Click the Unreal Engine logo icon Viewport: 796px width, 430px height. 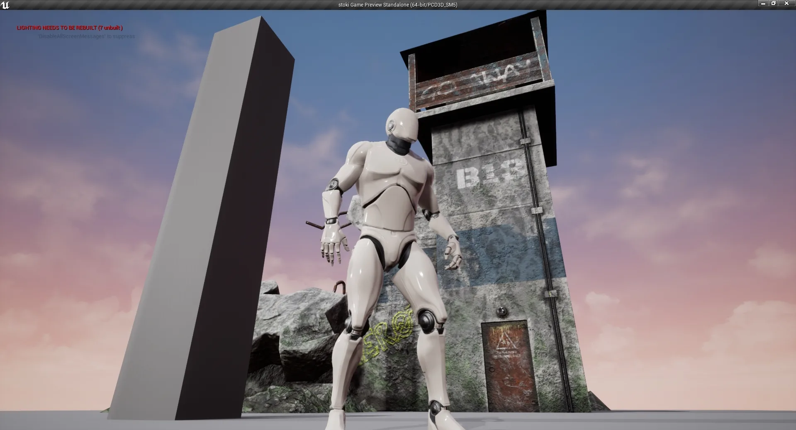tap(5, 5)
